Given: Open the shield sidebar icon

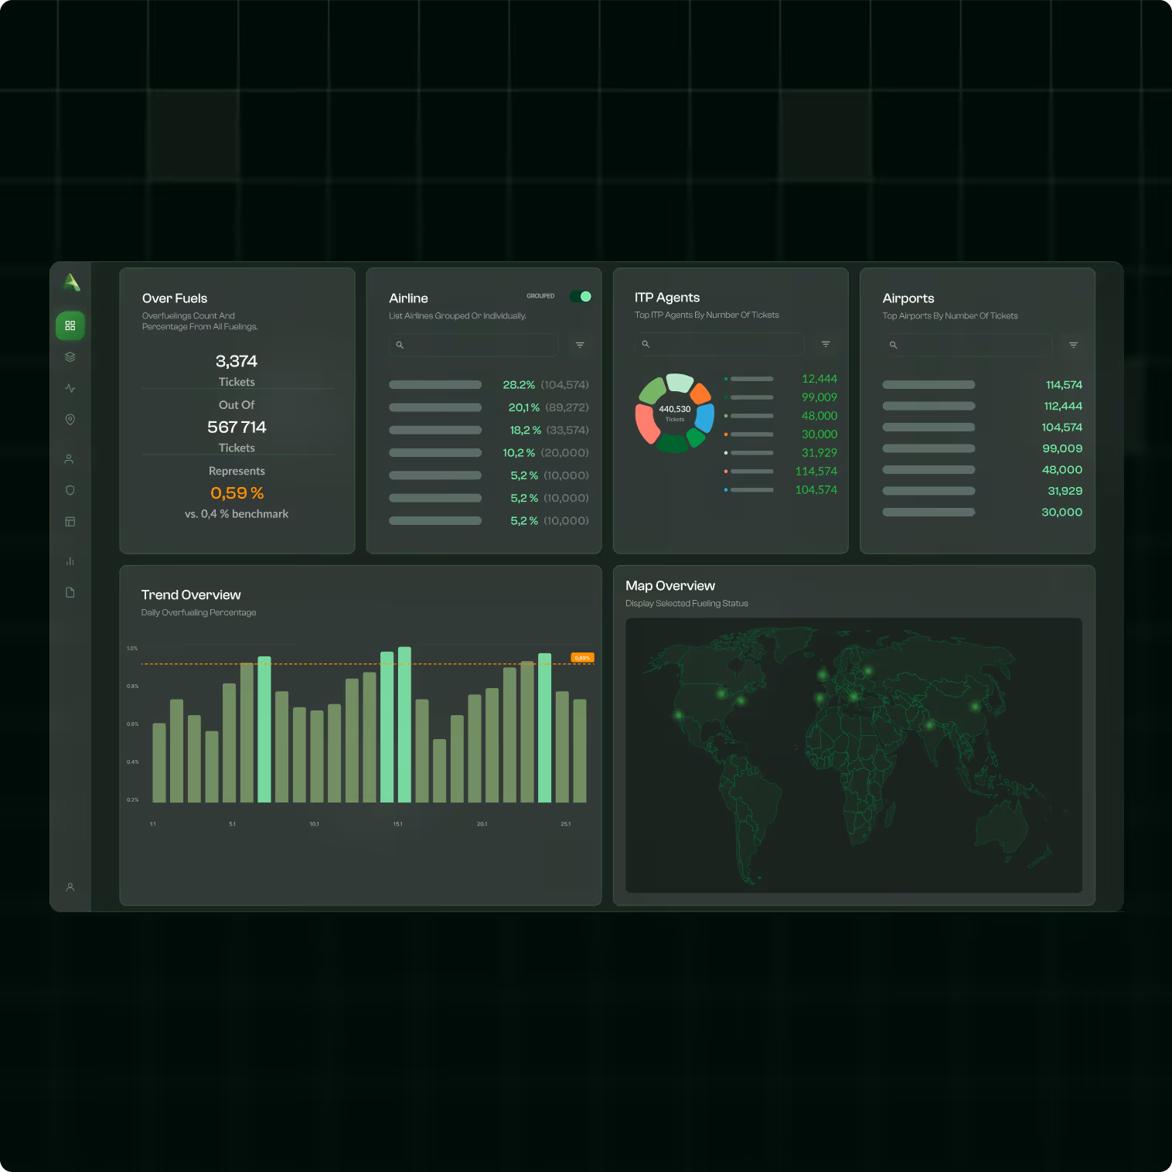Looking at the screenshot, I should (70, 490).
